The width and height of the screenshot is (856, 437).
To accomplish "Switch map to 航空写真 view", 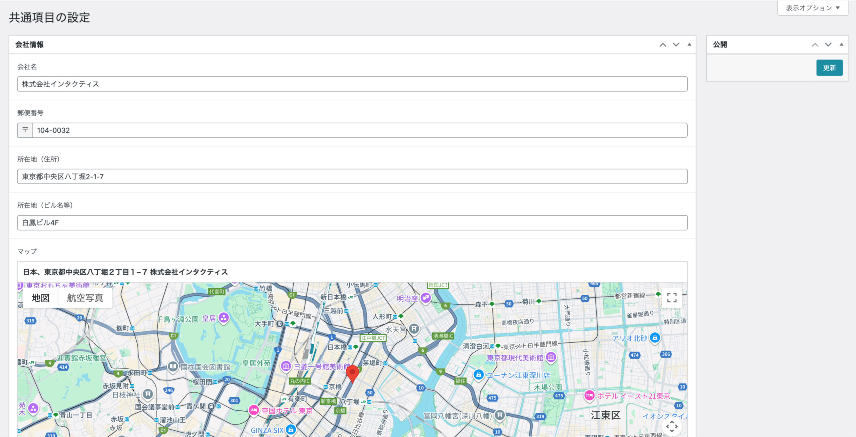I will [85, 298].
